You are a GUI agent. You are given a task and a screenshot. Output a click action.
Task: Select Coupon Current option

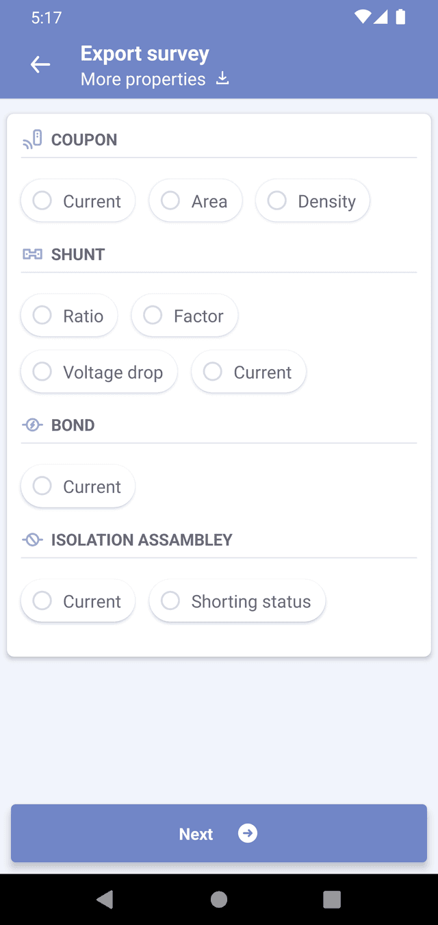78,201
